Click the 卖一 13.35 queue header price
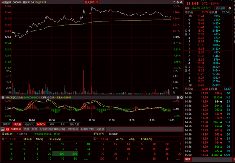 (x=13, y=139)
